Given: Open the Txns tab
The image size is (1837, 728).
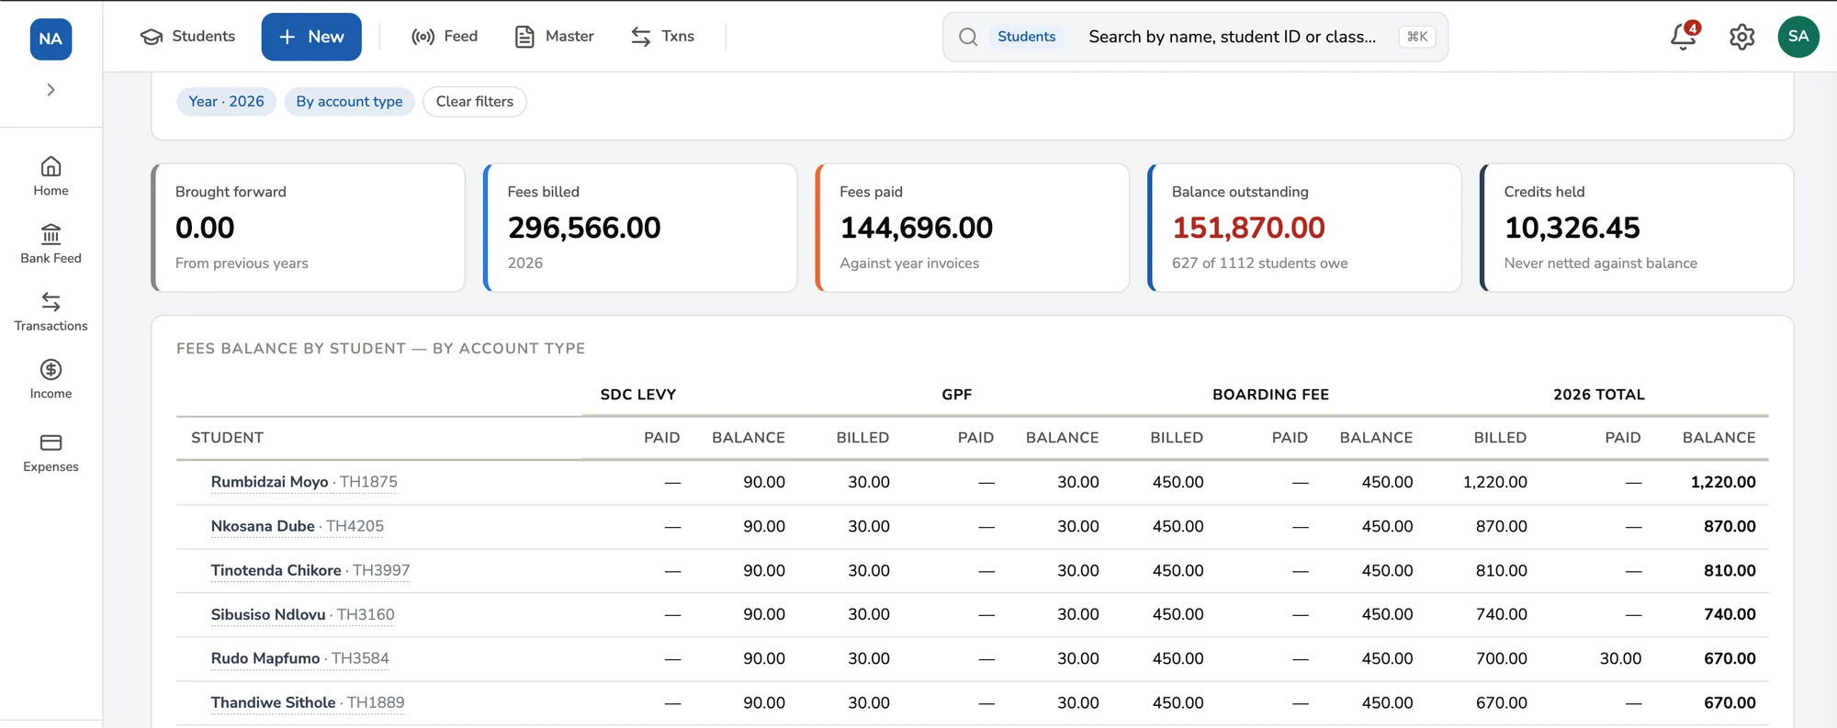Looking at the screenshot, I should [x=662, y=37].
